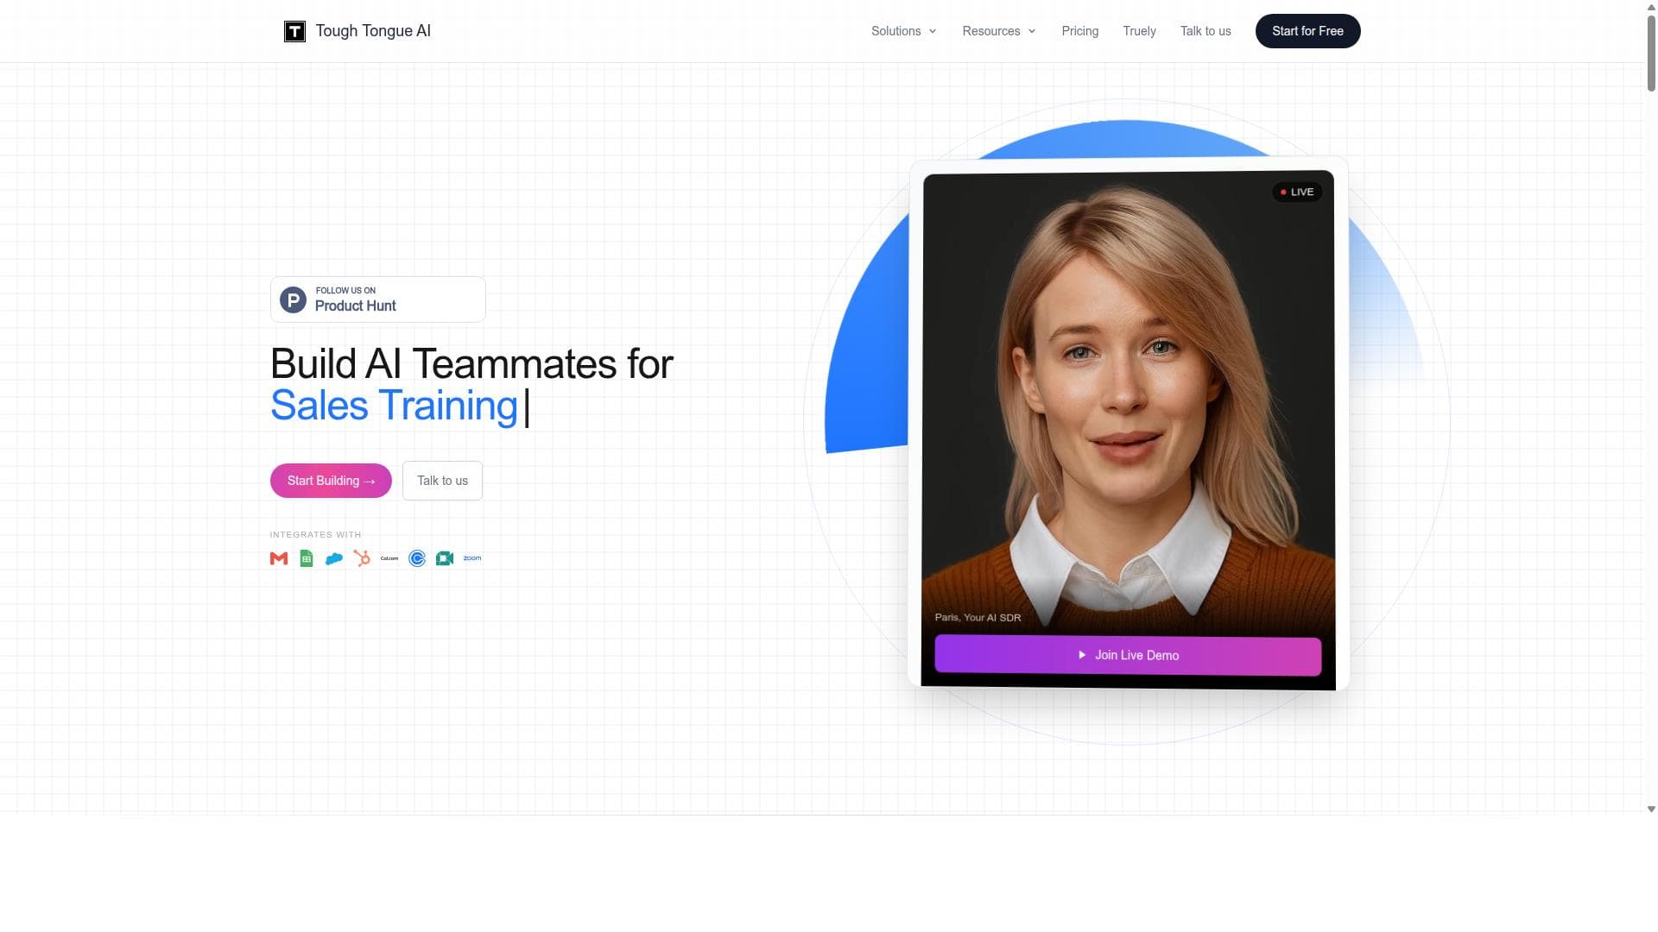The height and width of the screenshot is (932, 1658).
Task: Click the Salesforce cloud integration icon
Action: pyautogui.click(x=334, y=559)
